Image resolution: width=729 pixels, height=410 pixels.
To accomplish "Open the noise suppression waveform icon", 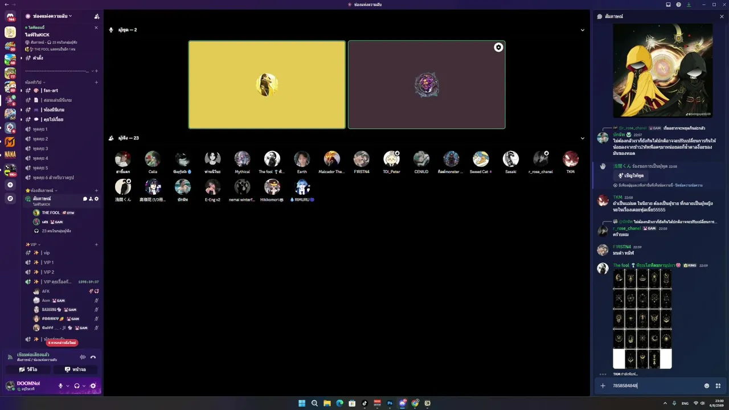I will (83, 357).
